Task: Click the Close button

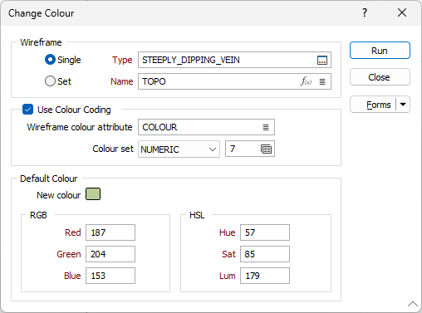Action: (380, 77)
